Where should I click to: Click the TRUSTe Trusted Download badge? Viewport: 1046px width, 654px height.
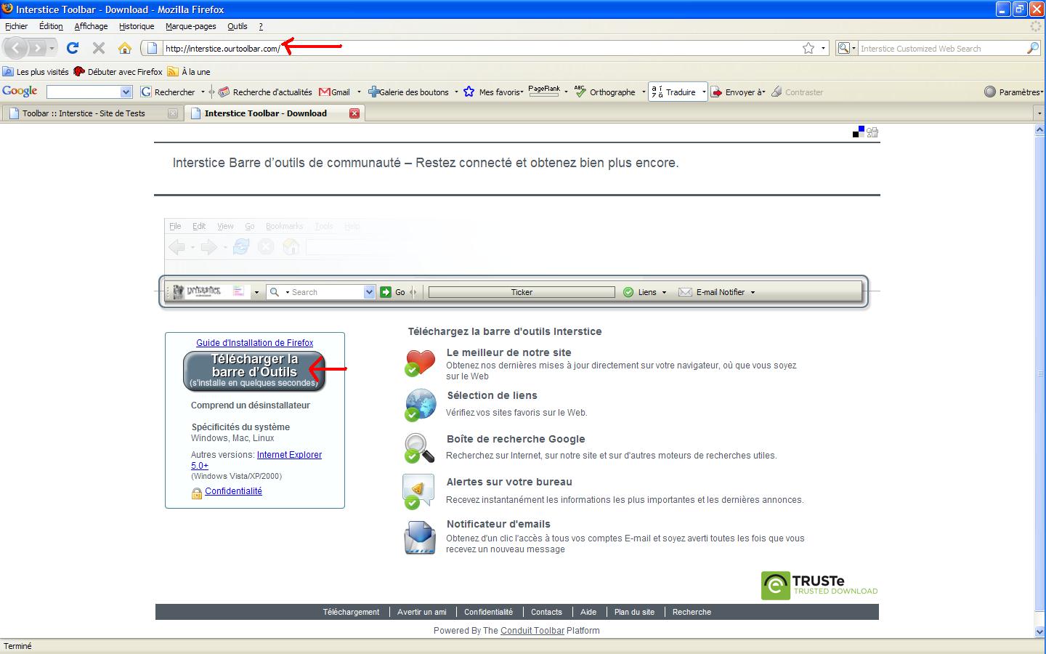coord(819,586)
